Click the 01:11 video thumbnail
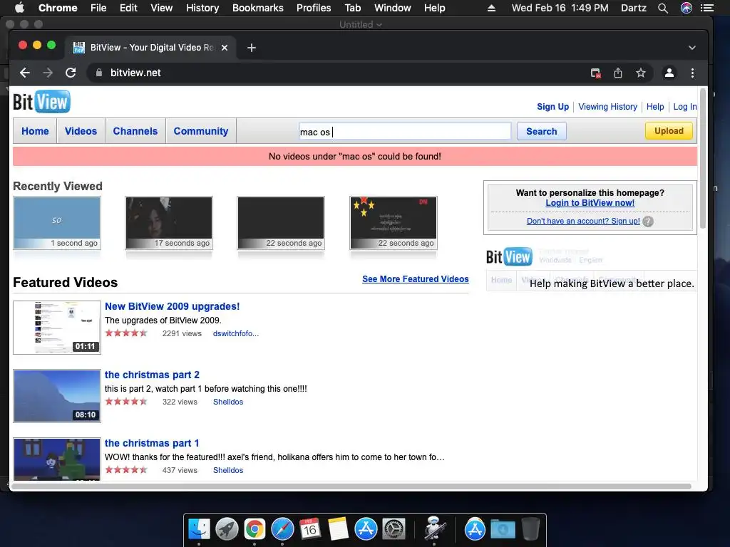 (x=57, y=328)
